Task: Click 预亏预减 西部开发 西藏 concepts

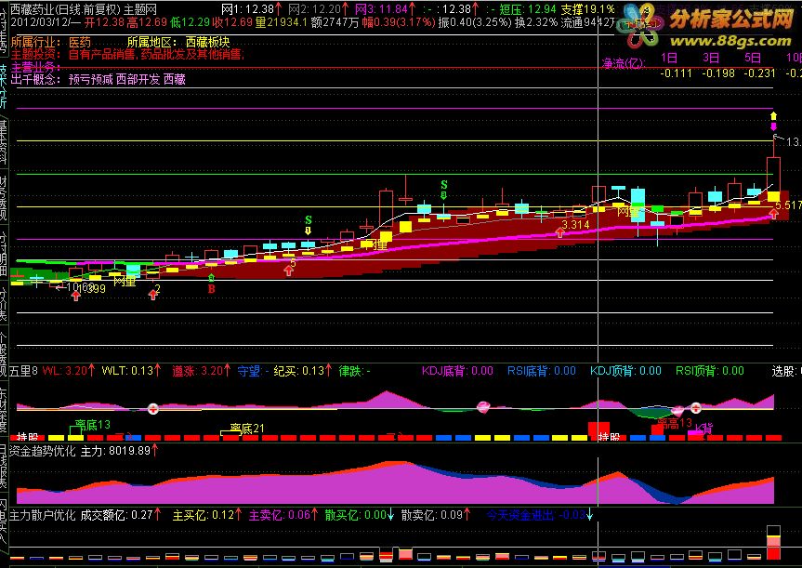Action: [x=126, y=79]
